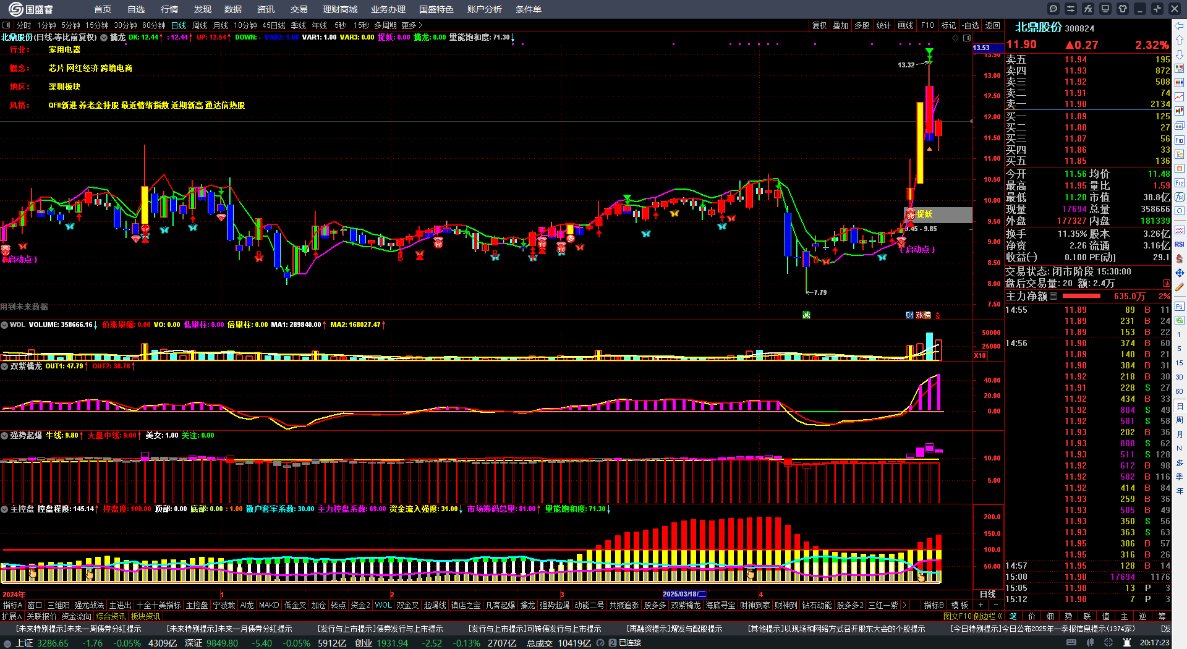The image size is (1187, 649).
Task: Click the RSI indicator icon in right sidebar
Action: click(1180, 245)
